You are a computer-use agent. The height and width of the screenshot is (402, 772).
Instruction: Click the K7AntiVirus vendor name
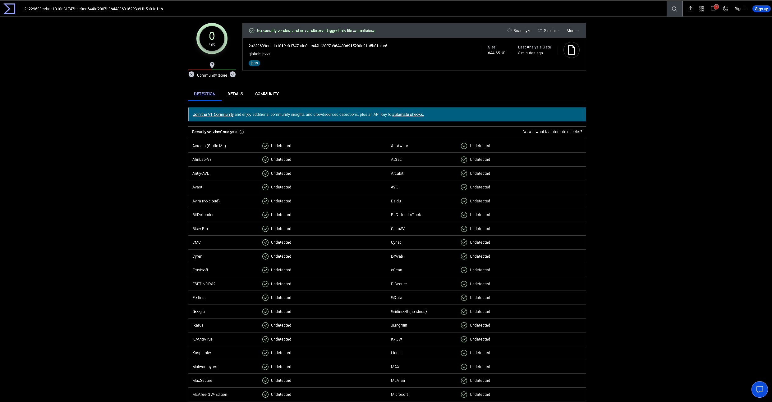pos(202,339)
